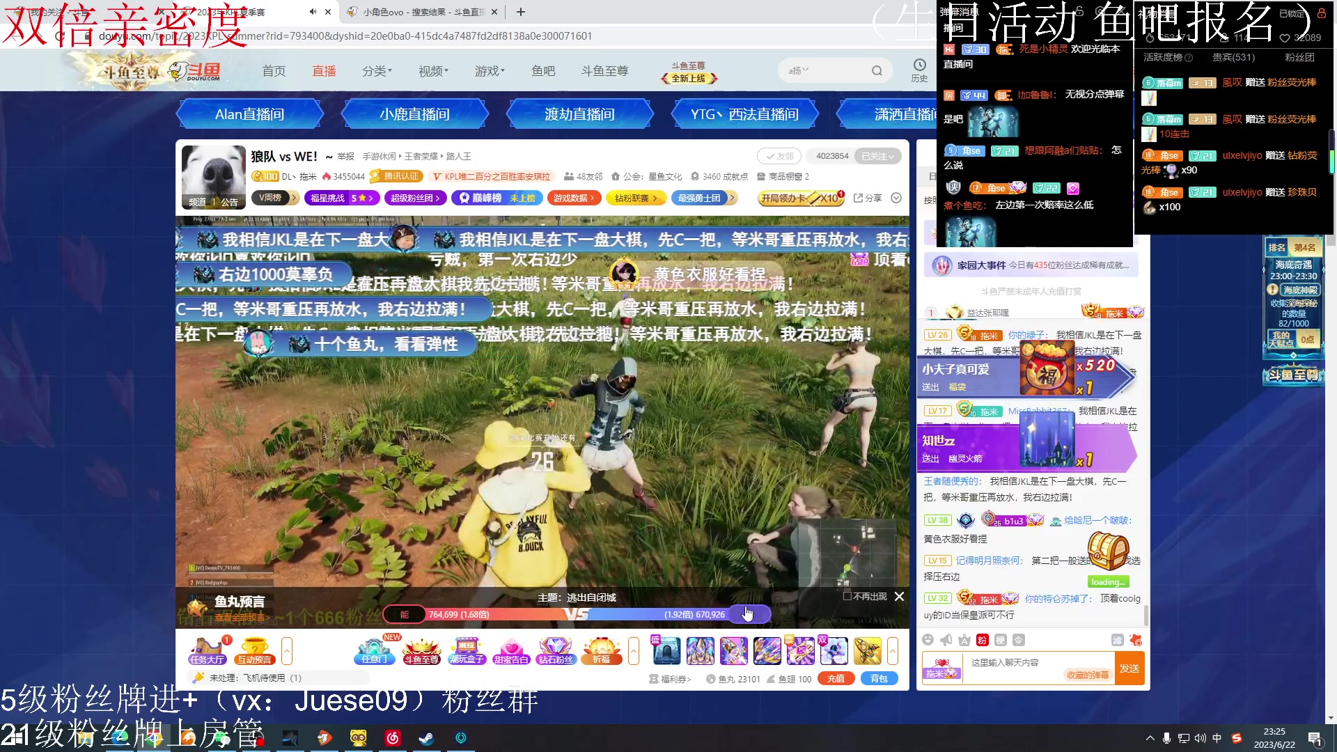Toggle the 滤 danmaku filter icon
Screen dimensions: 1337x752
tap(1118, 639)
